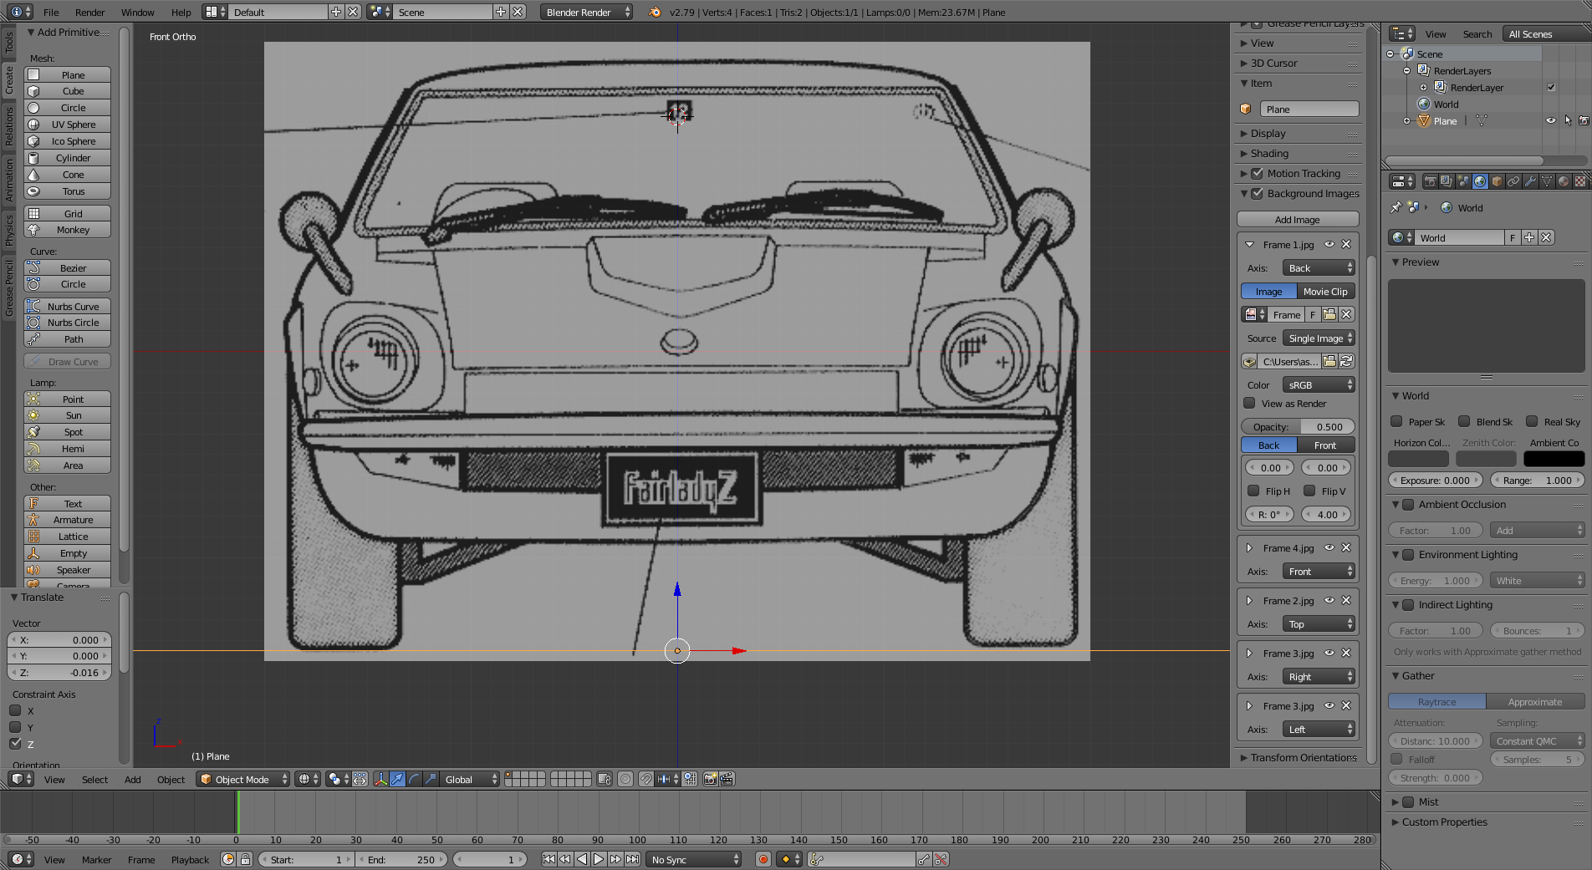
Task: Enable View as Render checkbox
Action: [x=1250, y=403]
